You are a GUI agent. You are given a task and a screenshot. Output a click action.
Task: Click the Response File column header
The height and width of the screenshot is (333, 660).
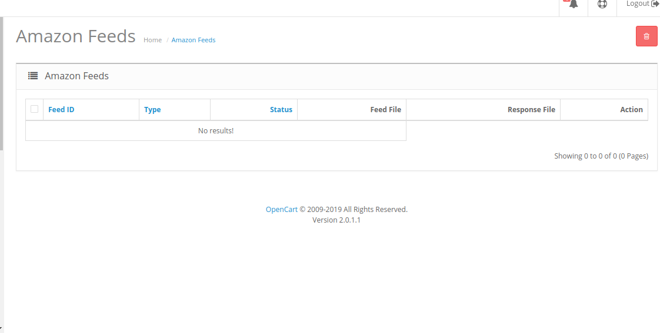531,110
